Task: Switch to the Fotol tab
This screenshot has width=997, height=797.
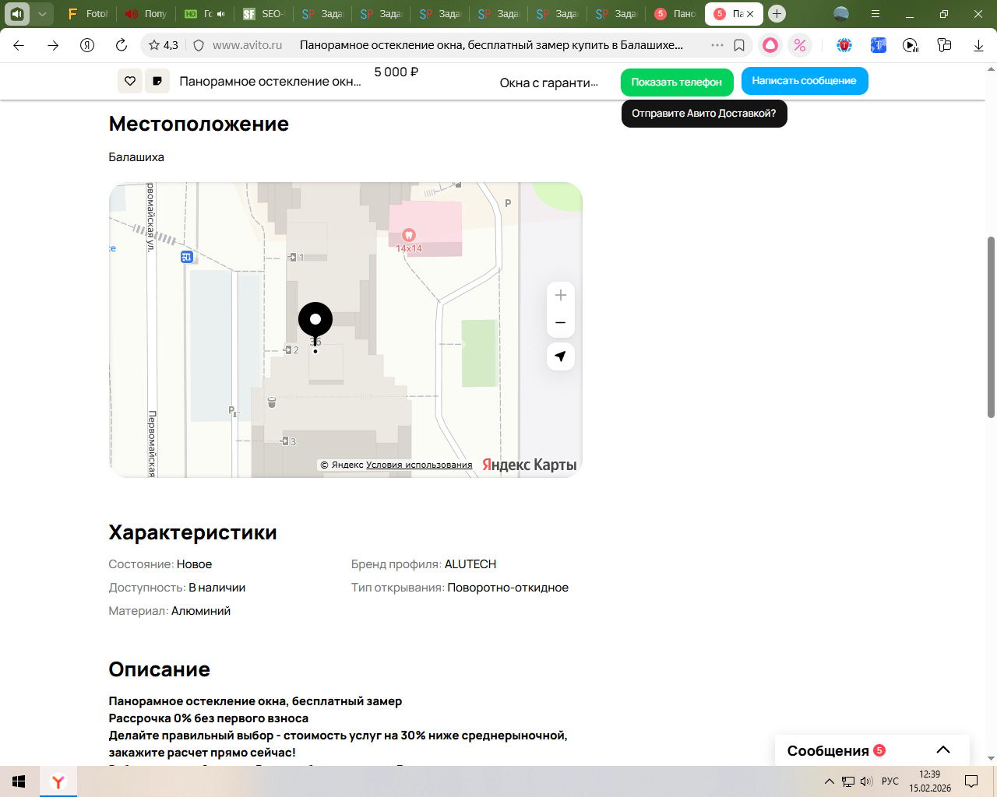Action: click(87, 14)
